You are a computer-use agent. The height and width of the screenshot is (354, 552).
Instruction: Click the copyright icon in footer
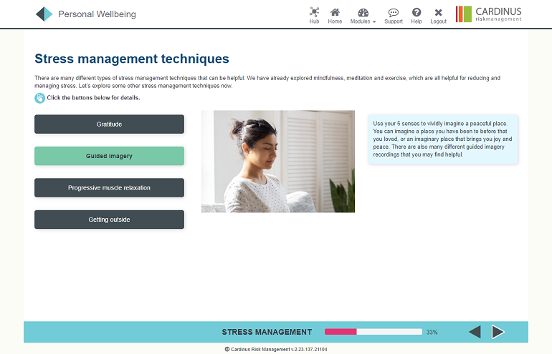click(x=227, y=349)
